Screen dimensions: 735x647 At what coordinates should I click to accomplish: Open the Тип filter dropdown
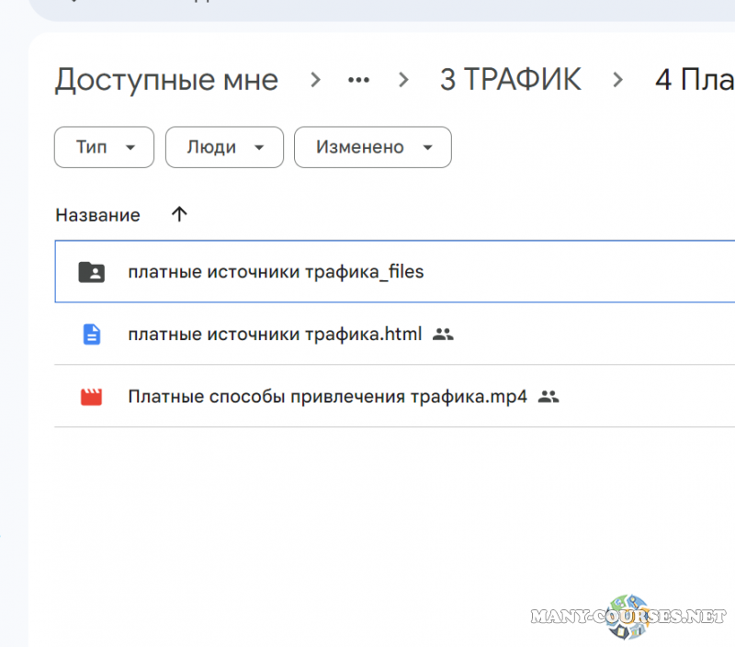tap(104, 147)
